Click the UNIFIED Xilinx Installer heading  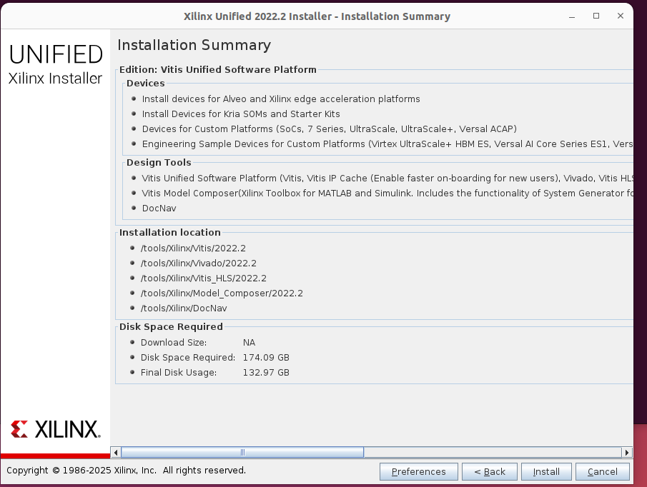[55, 64]
